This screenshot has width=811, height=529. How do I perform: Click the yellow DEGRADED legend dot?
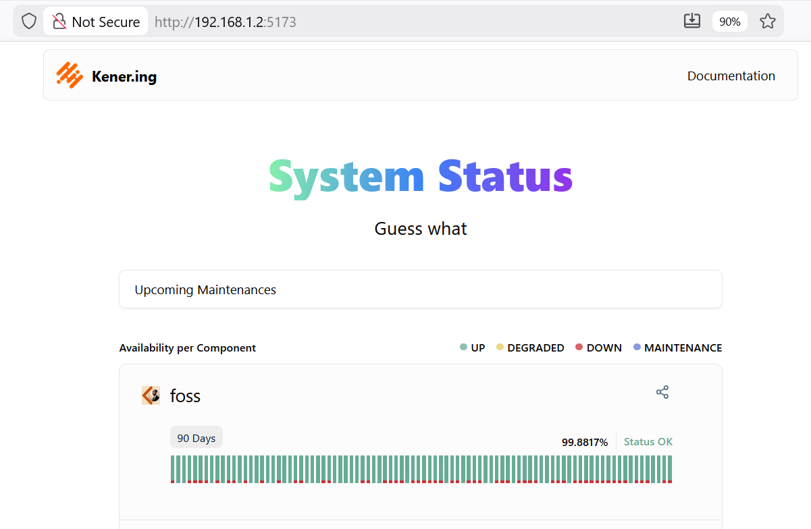tap(500, 347)
